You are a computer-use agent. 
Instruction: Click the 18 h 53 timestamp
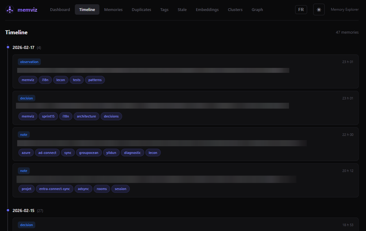click(x=348, y=225)
